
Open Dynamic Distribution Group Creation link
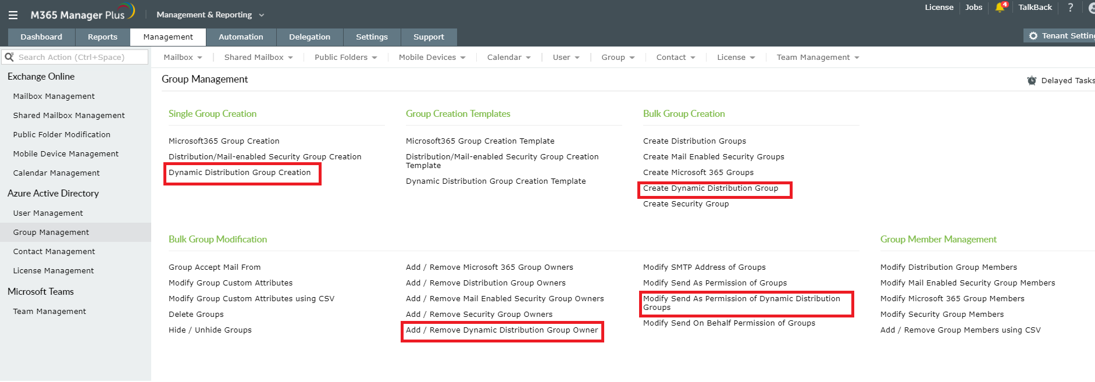click(240, 173)
